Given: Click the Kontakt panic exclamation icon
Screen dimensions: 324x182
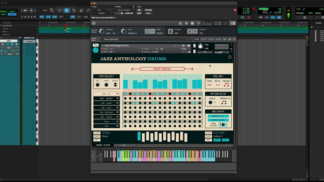Looking at the screenshot, I should [x=226, y=23].
